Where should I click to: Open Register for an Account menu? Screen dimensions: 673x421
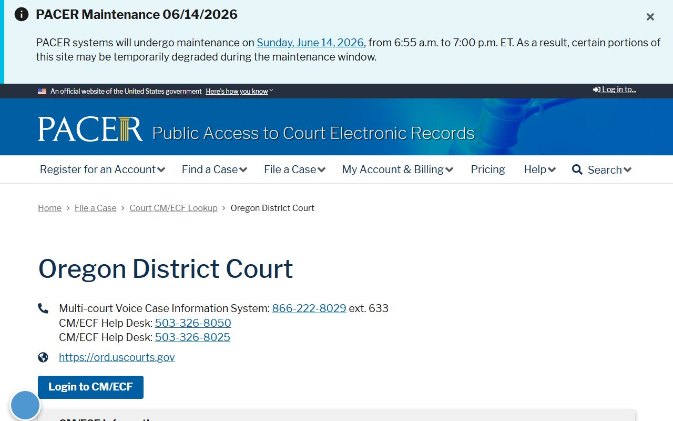[x=103, y=169]
